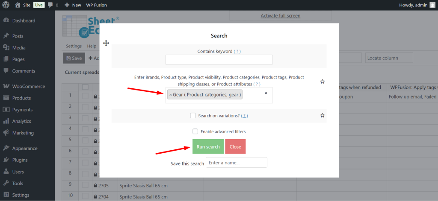Image resolution: width=438 pixels, height=201 pixels.
Task: Open the WordPress logo menu
Action: click(6, 5)
